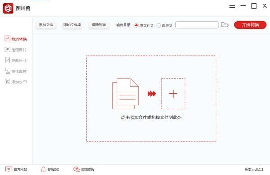Image resolution: width=270 pixels, height=175 pixels.
Task: Click the 添加文件夹 button
Action: click(x=72, y=25)
